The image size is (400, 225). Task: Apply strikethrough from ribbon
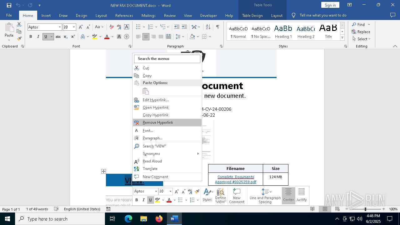[58, 37]
